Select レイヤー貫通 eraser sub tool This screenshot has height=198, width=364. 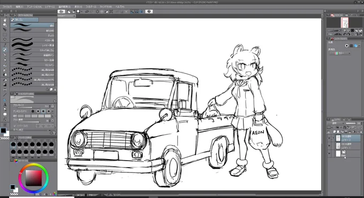(x=33, y=45)
